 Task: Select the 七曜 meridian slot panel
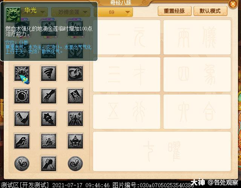coord(162,151)
